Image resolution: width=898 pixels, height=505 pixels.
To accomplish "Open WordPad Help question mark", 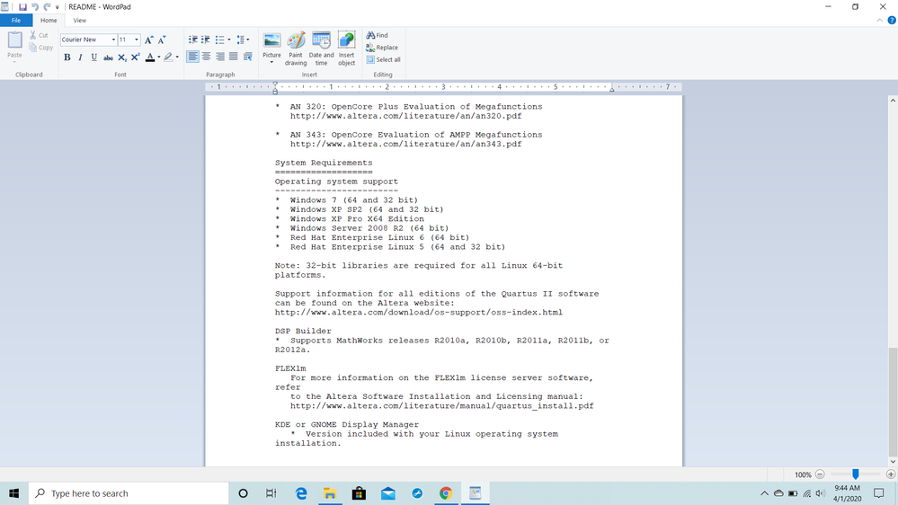I will (892, 20).
